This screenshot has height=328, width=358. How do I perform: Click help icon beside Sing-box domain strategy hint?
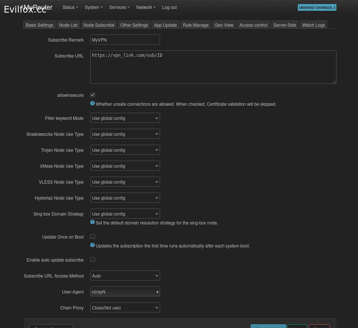click(92, 222)
